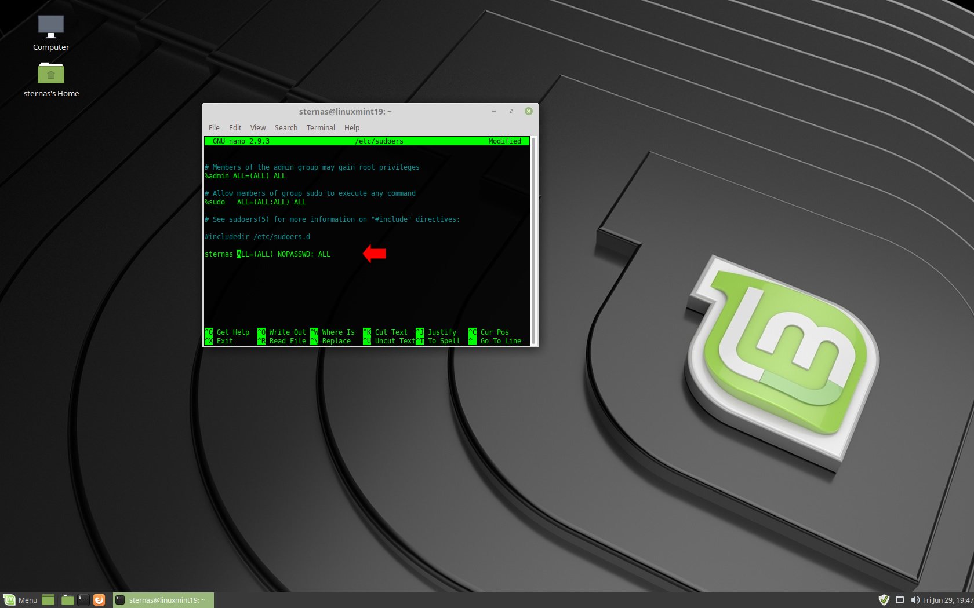
Task: Click the 'To Spell' nano shortcut
Action: (438, 341)
